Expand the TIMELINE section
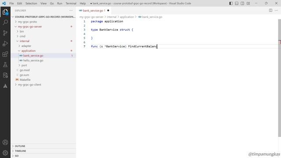Image resolution: width=281 pixels, height=158 pixels. (x=43, y=151)
